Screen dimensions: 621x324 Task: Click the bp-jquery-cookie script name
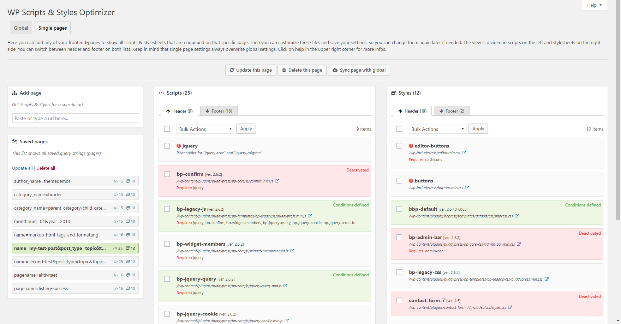click(197, 314)
